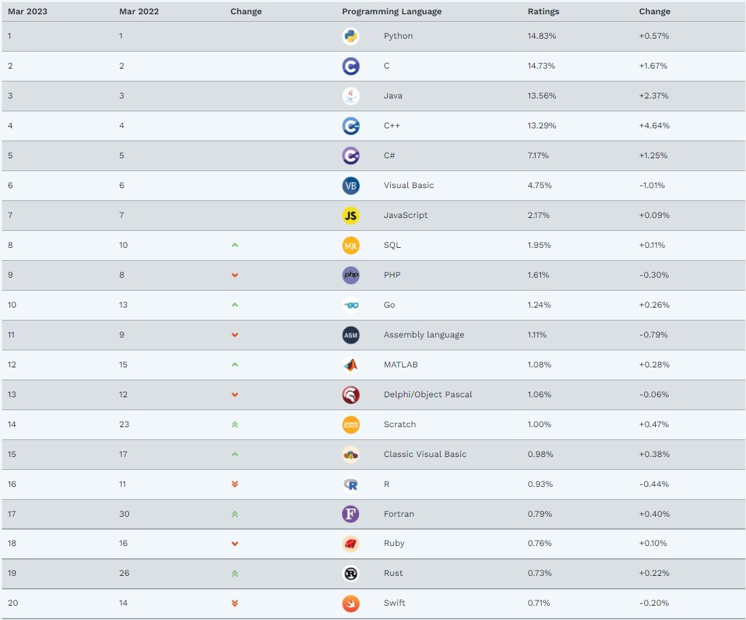The image size is (746, 620).
Task: Click the Ruby gem icon
Action: tap(350, 543)
